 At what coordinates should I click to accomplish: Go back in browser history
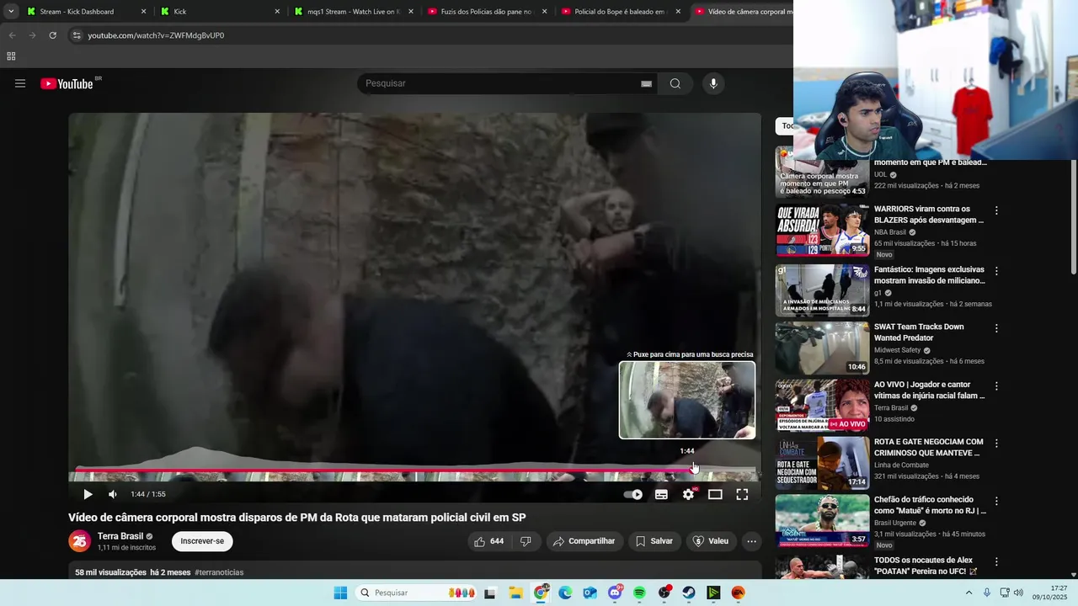[x=12, y=35]
